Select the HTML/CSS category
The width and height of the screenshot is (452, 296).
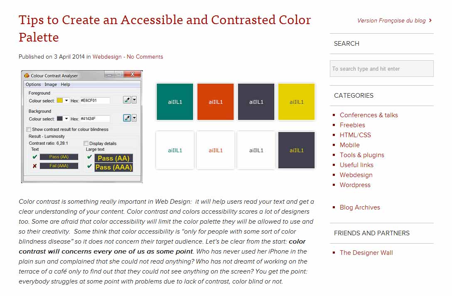[x=355, y=135]
